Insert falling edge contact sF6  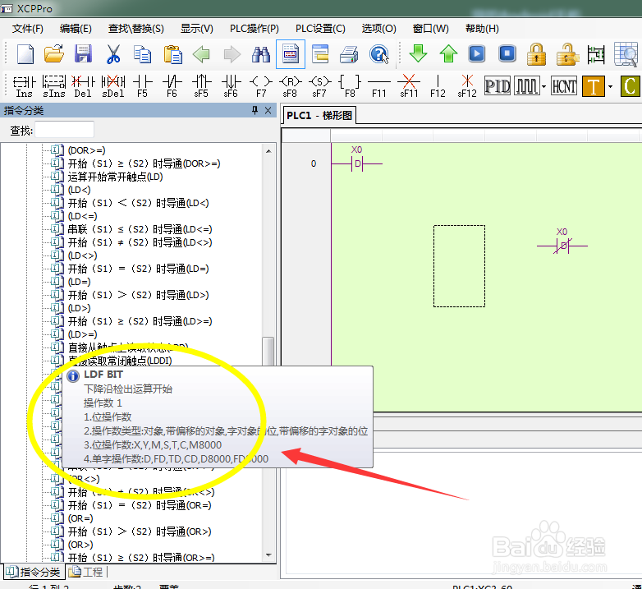[x=231, y=86]
